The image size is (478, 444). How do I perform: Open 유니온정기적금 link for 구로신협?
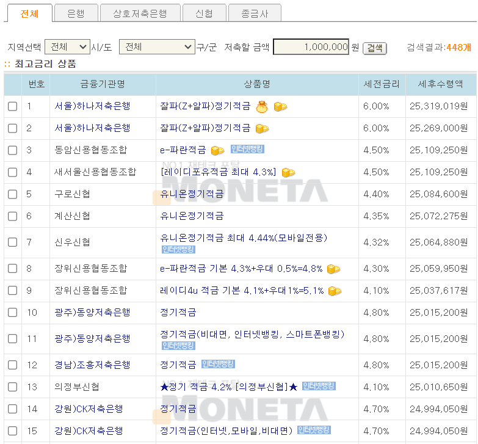coord(192,194)
